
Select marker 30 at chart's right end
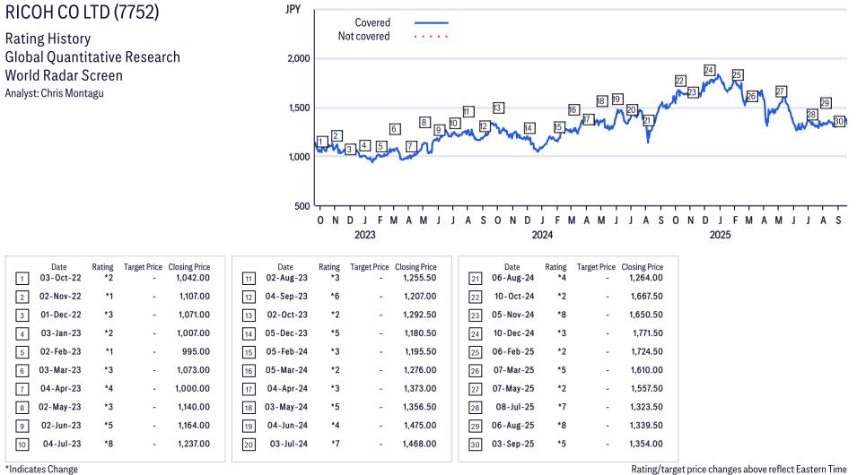pyautogui.click(x=839, y=121)
